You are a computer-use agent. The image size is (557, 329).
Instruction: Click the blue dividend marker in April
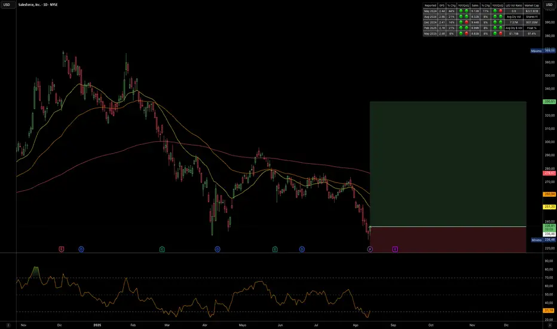pos(218,249)
